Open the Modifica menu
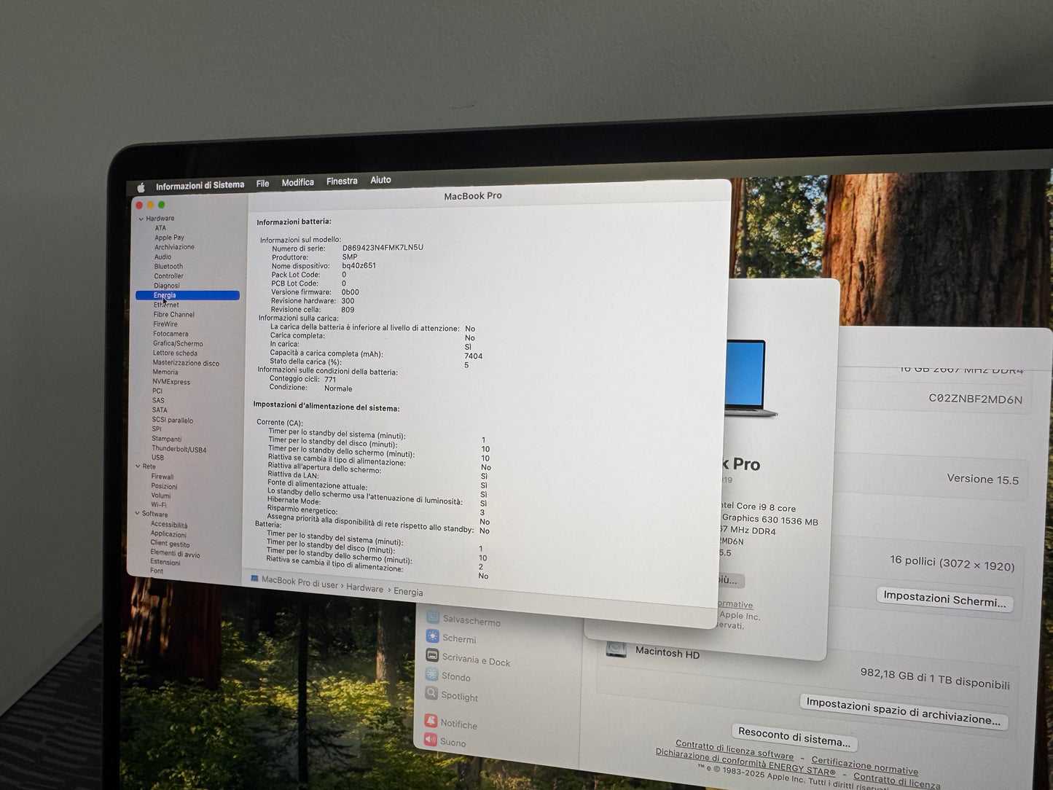This screenshot has height=790, width=1053. coord(297,182)
